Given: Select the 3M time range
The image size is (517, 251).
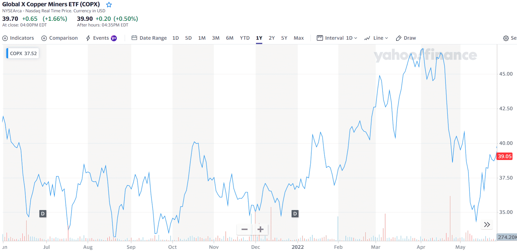Looking at the screenshot, I should (x=216, y=38).
